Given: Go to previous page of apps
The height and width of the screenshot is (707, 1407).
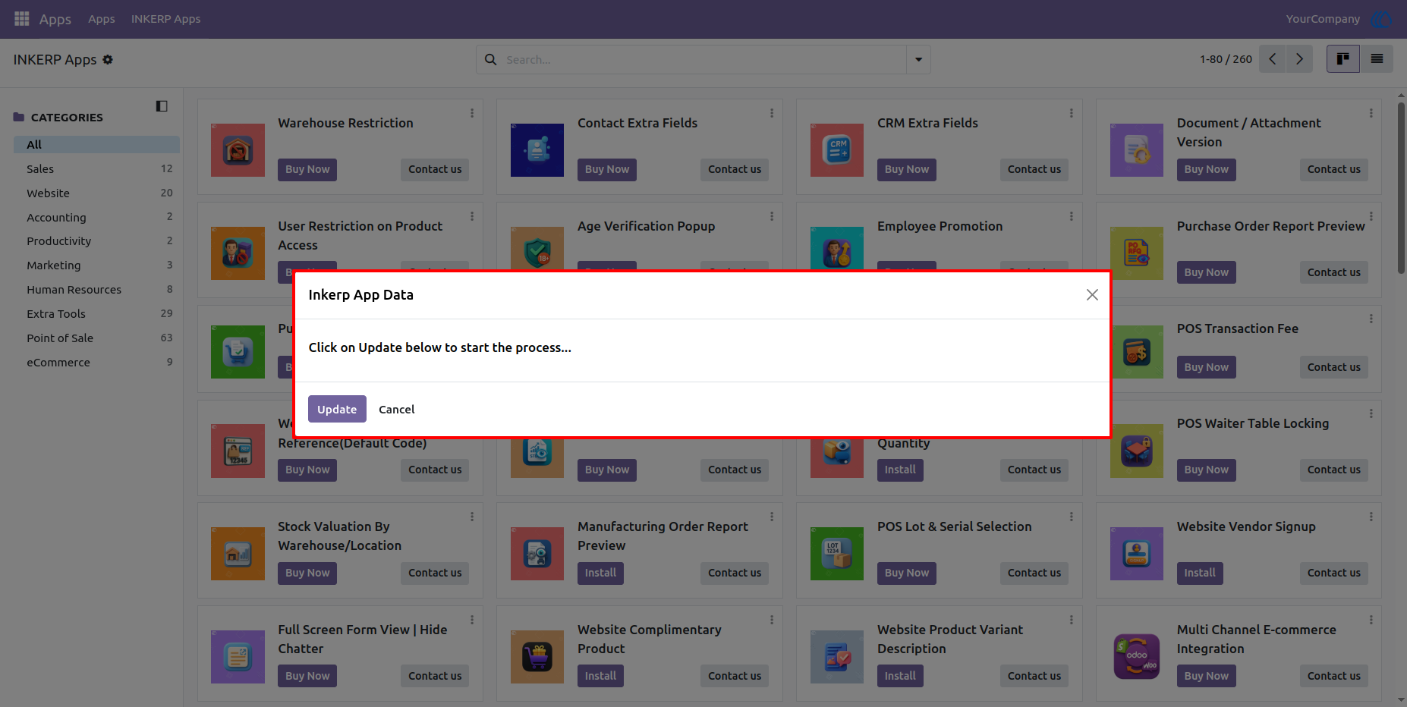Looking at the screenshot, I should (1273, 58).
